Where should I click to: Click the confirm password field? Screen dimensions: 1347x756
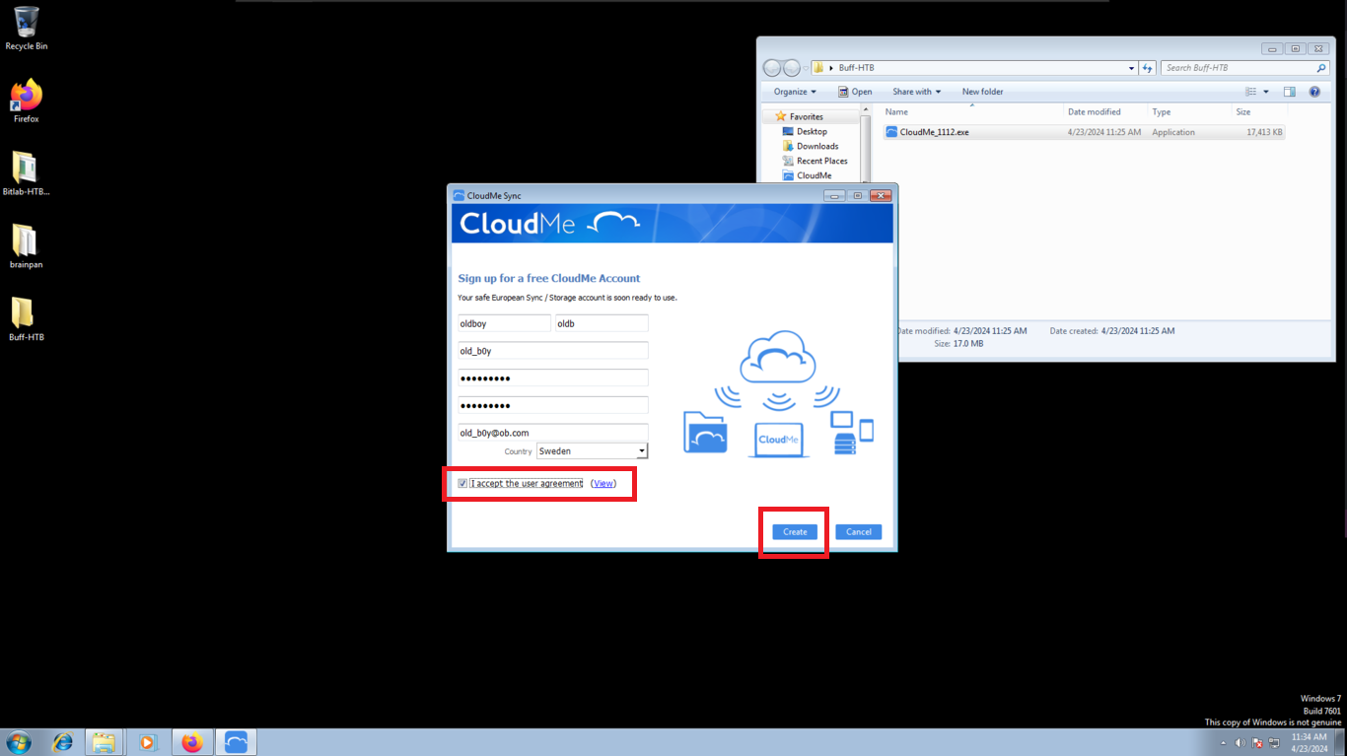[553, 405]
